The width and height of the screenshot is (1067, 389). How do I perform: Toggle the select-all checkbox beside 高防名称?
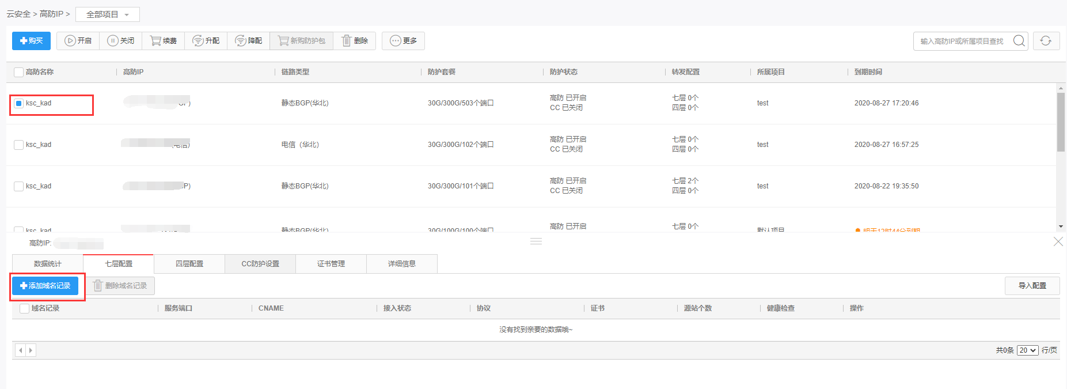point(18,72)
